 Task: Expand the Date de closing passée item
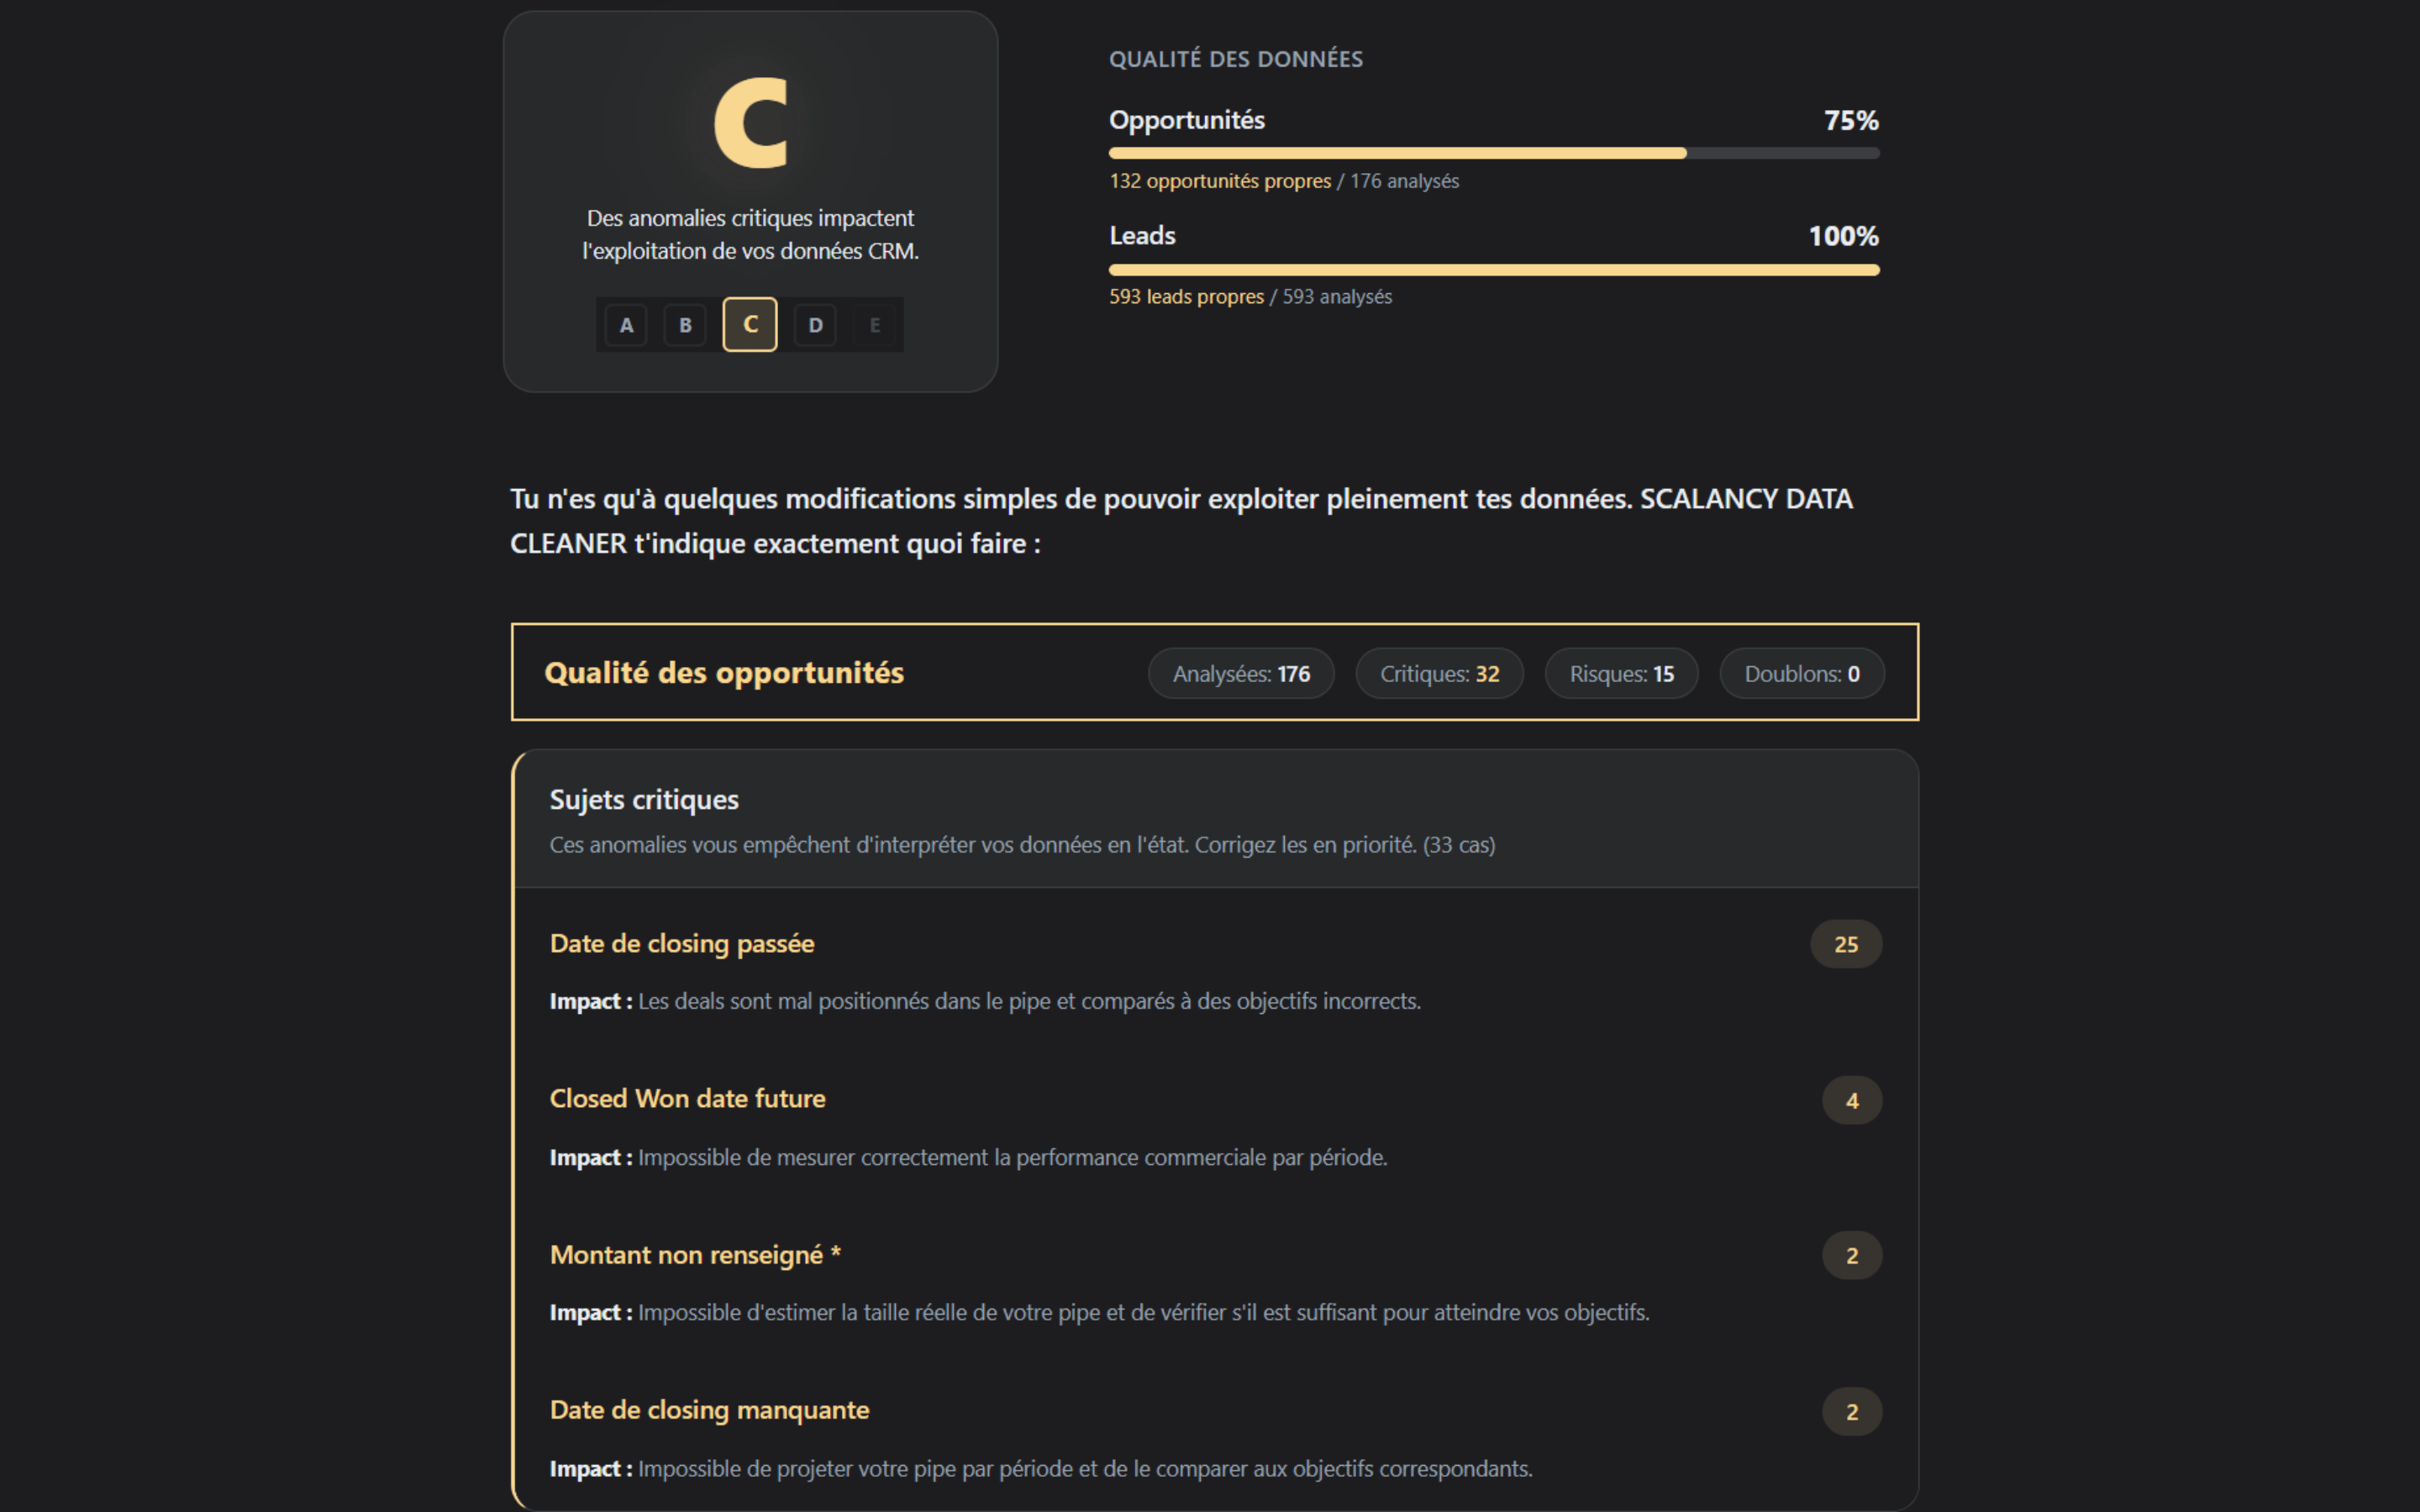coord(682,944)
